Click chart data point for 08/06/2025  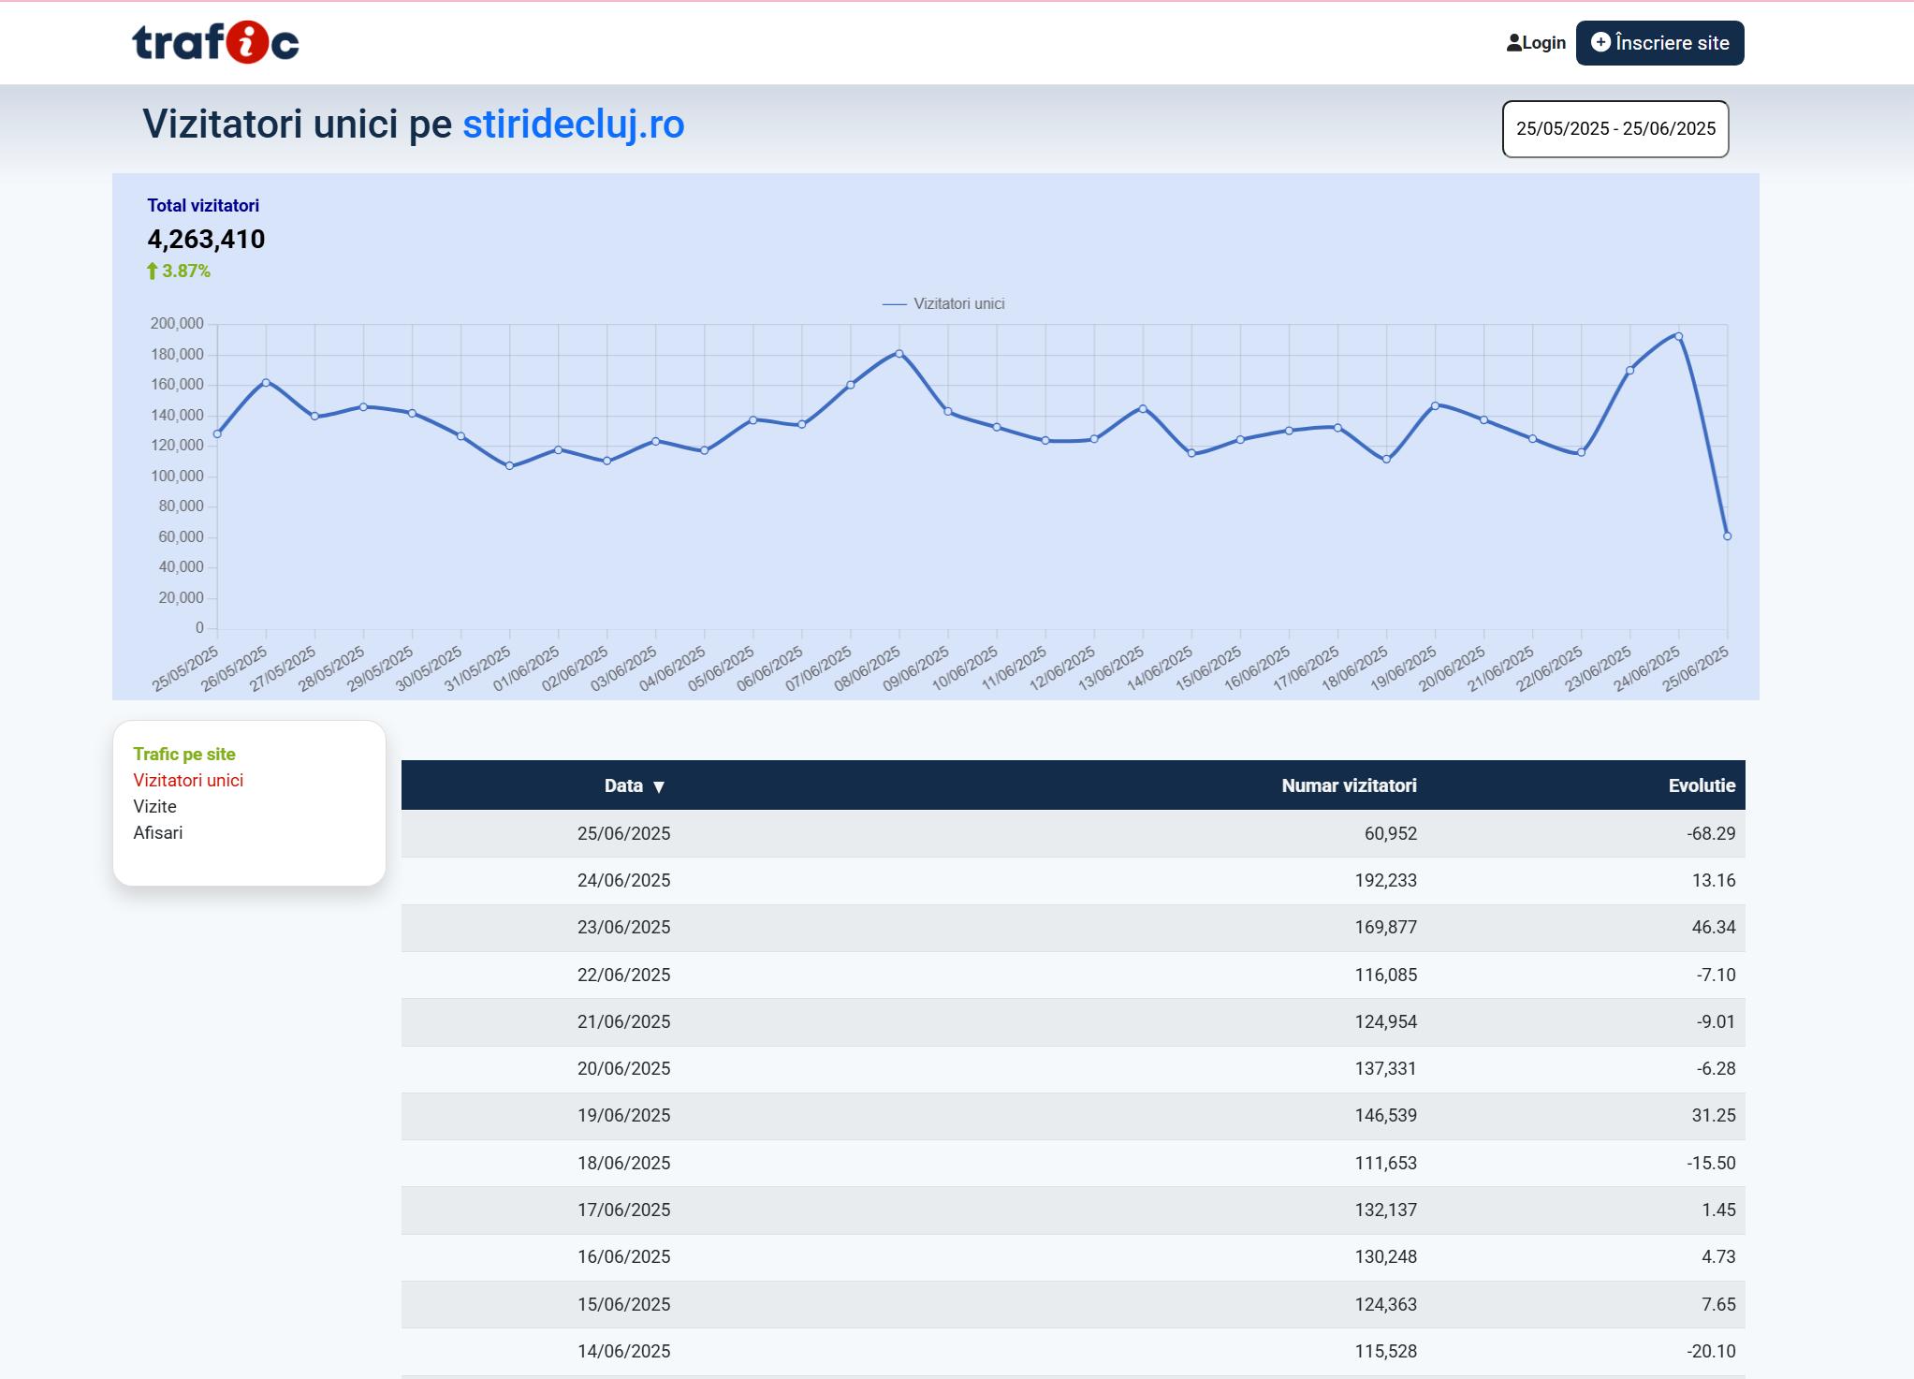[x=899, y=354]
